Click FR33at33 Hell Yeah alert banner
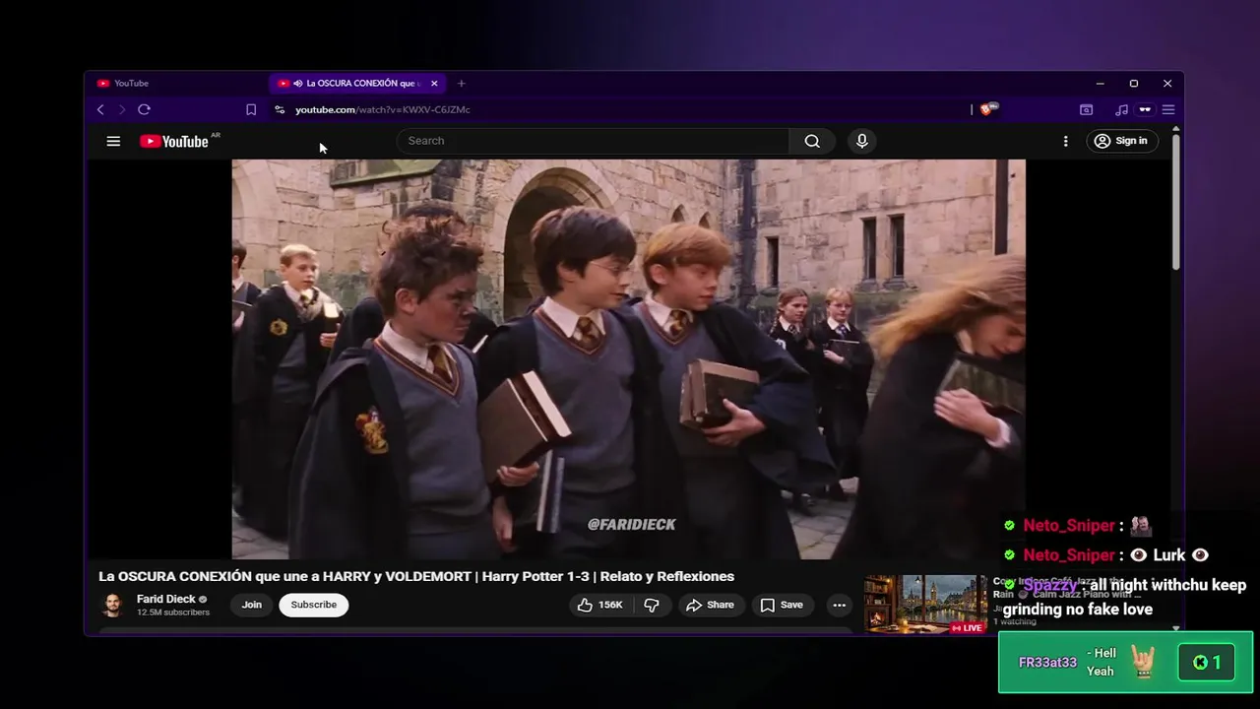Viewport: 1260px width, 709px height. (x=1125, y=663)
